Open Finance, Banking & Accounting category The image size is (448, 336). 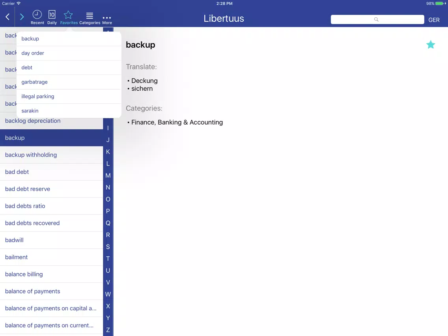pyautogui.click(x=177, y=122)
